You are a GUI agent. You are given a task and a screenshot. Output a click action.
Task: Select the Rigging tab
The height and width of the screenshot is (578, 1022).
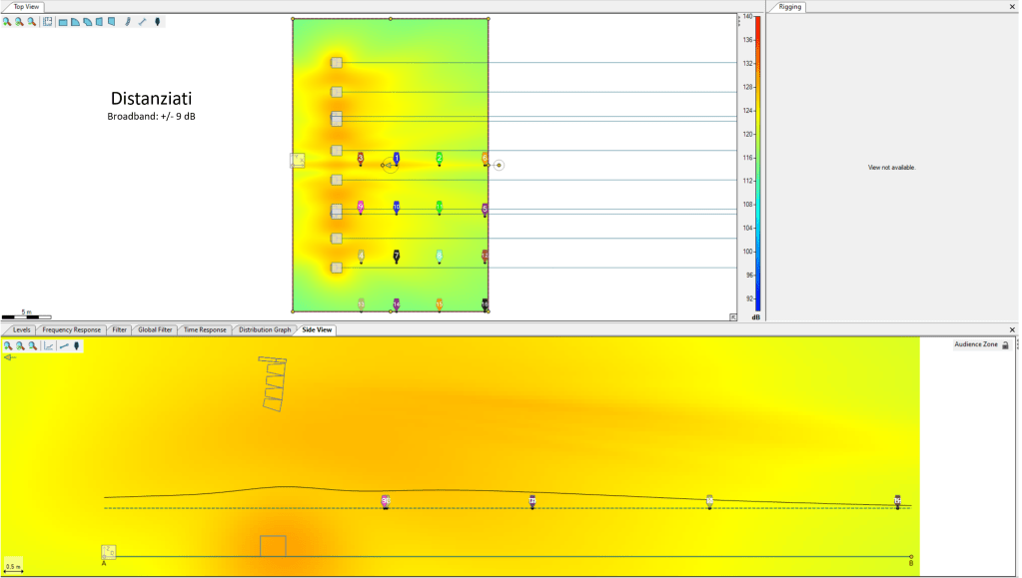pos(790,7)
